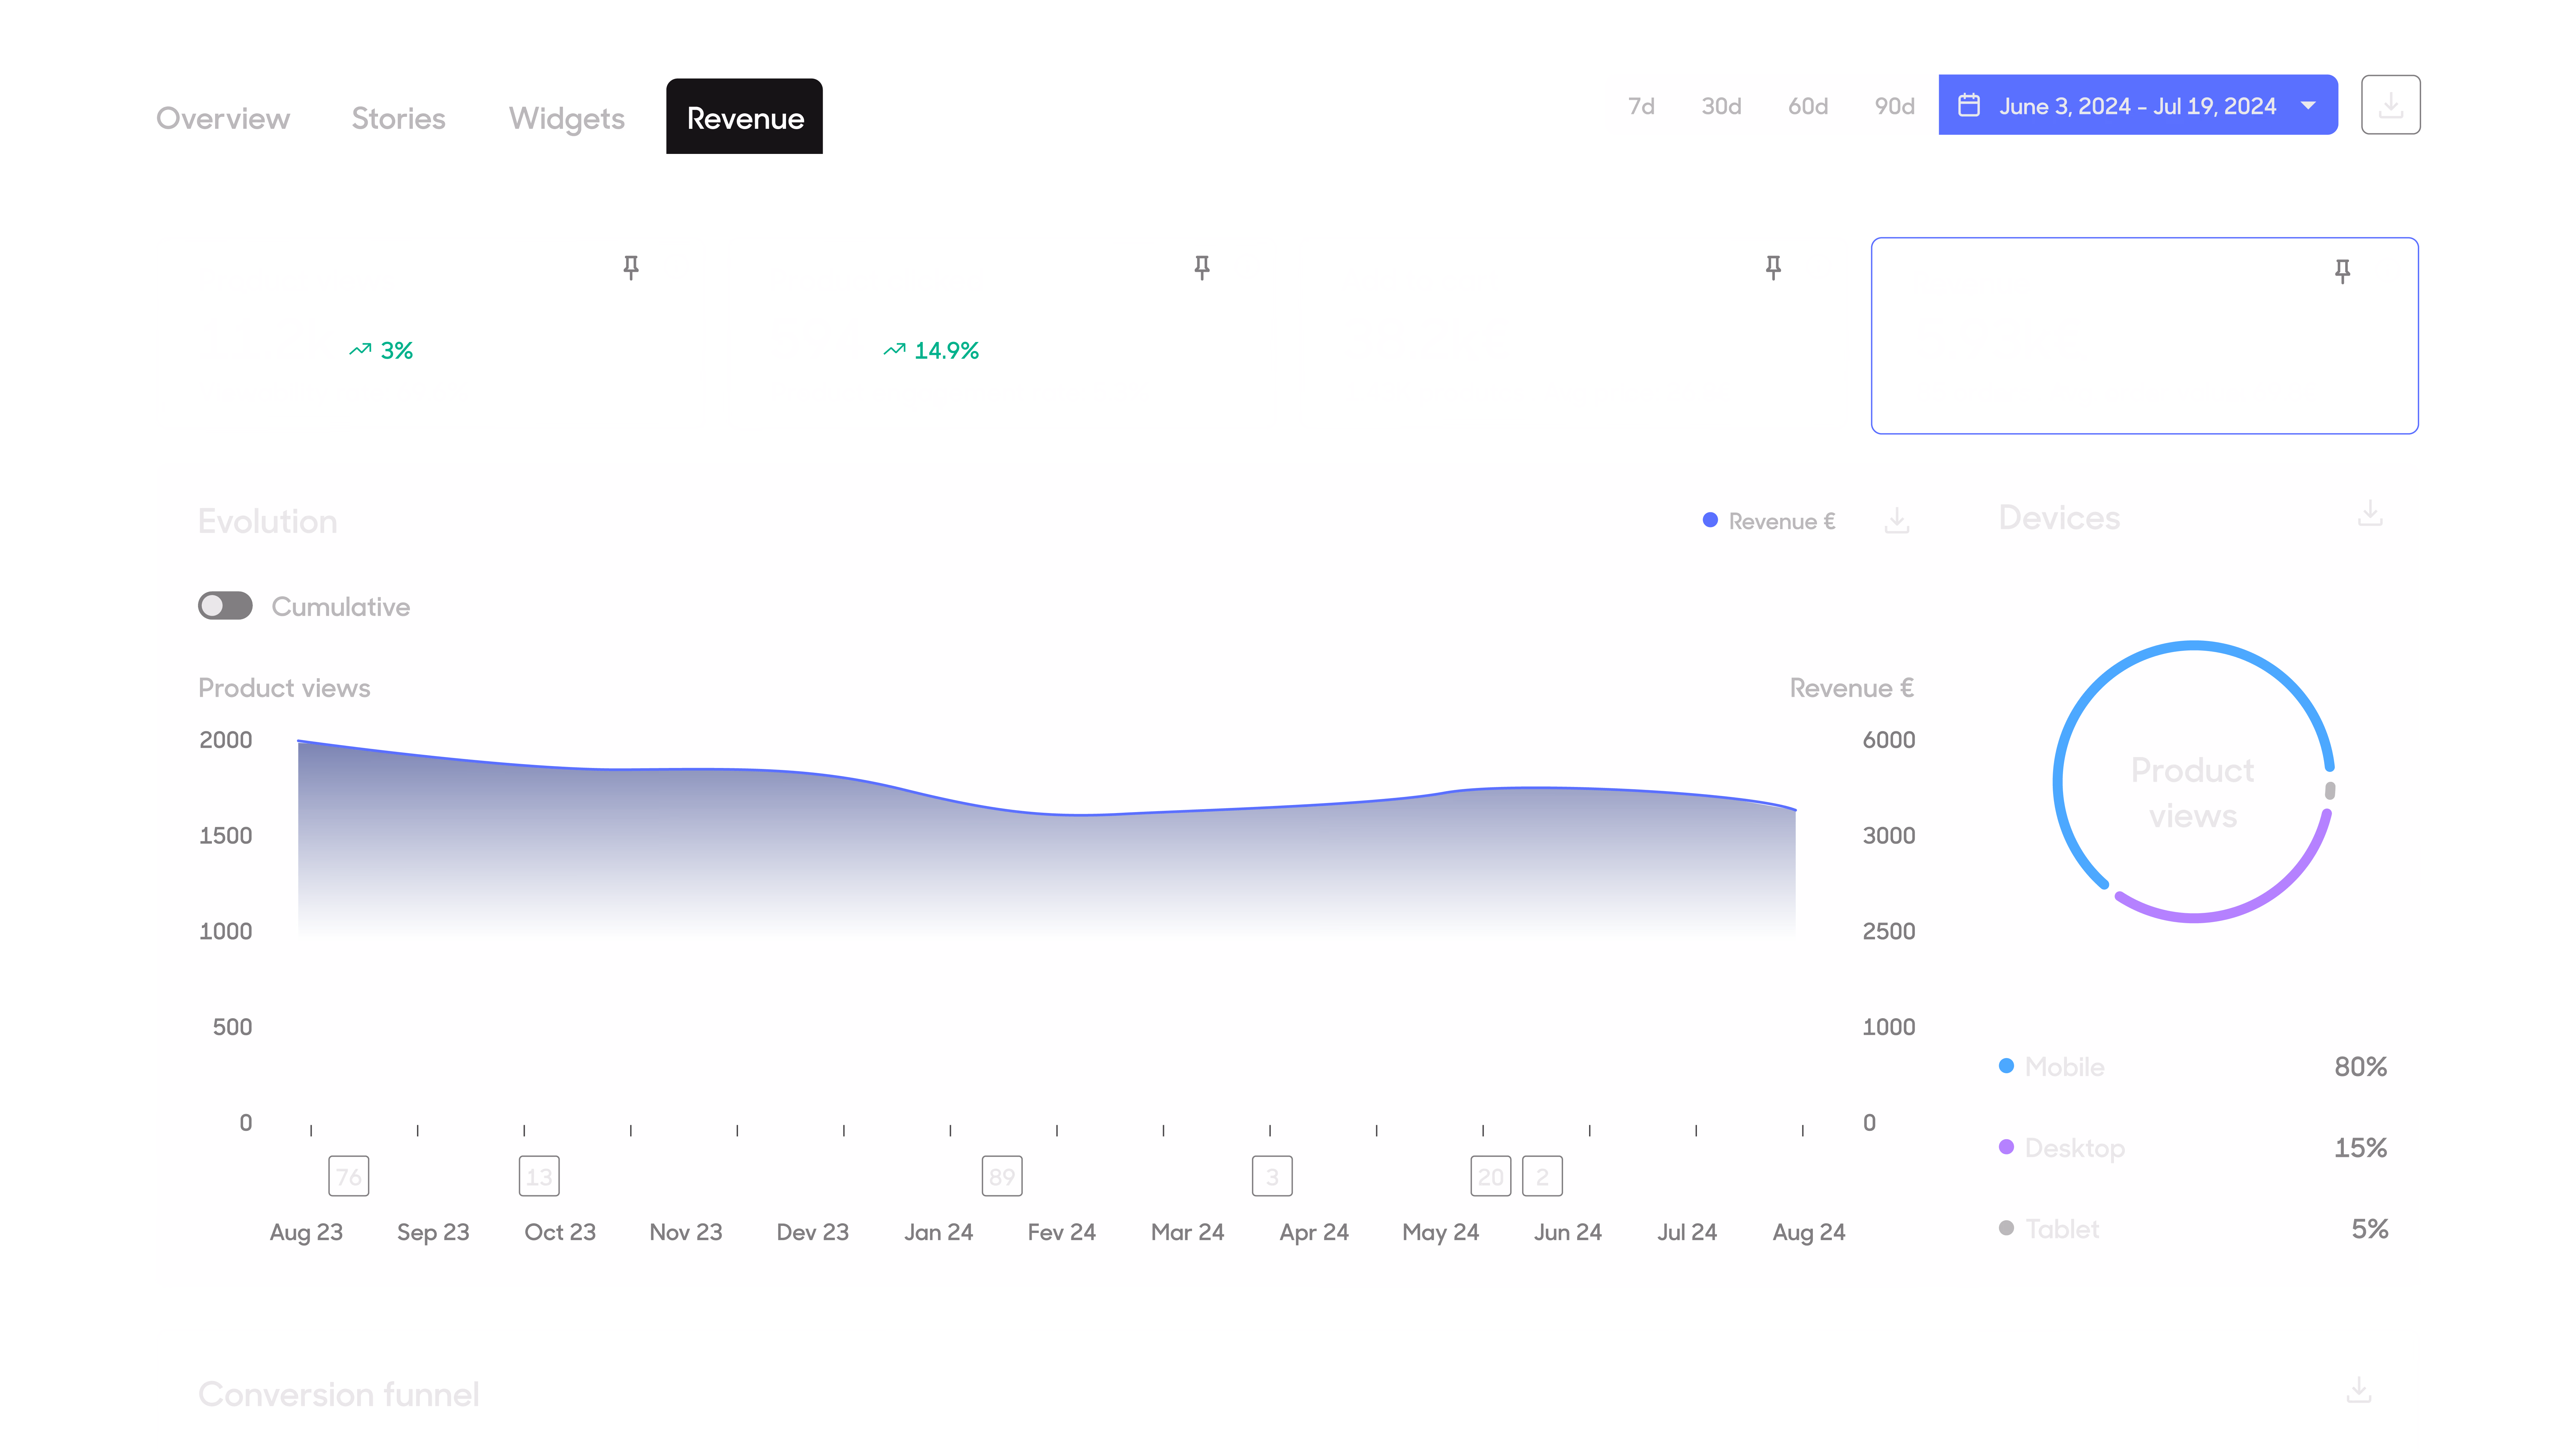The height and width of the screenshot is (1449, 2576).
Task: Open the timeline marker labeled 76
Action: [349, 1176]
